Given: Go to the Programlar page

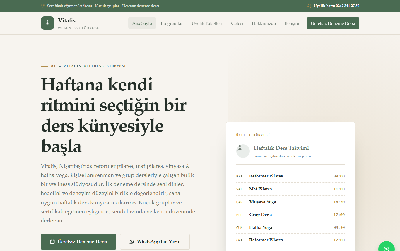Looking at the screenshot, I should [x=172, y=23].
